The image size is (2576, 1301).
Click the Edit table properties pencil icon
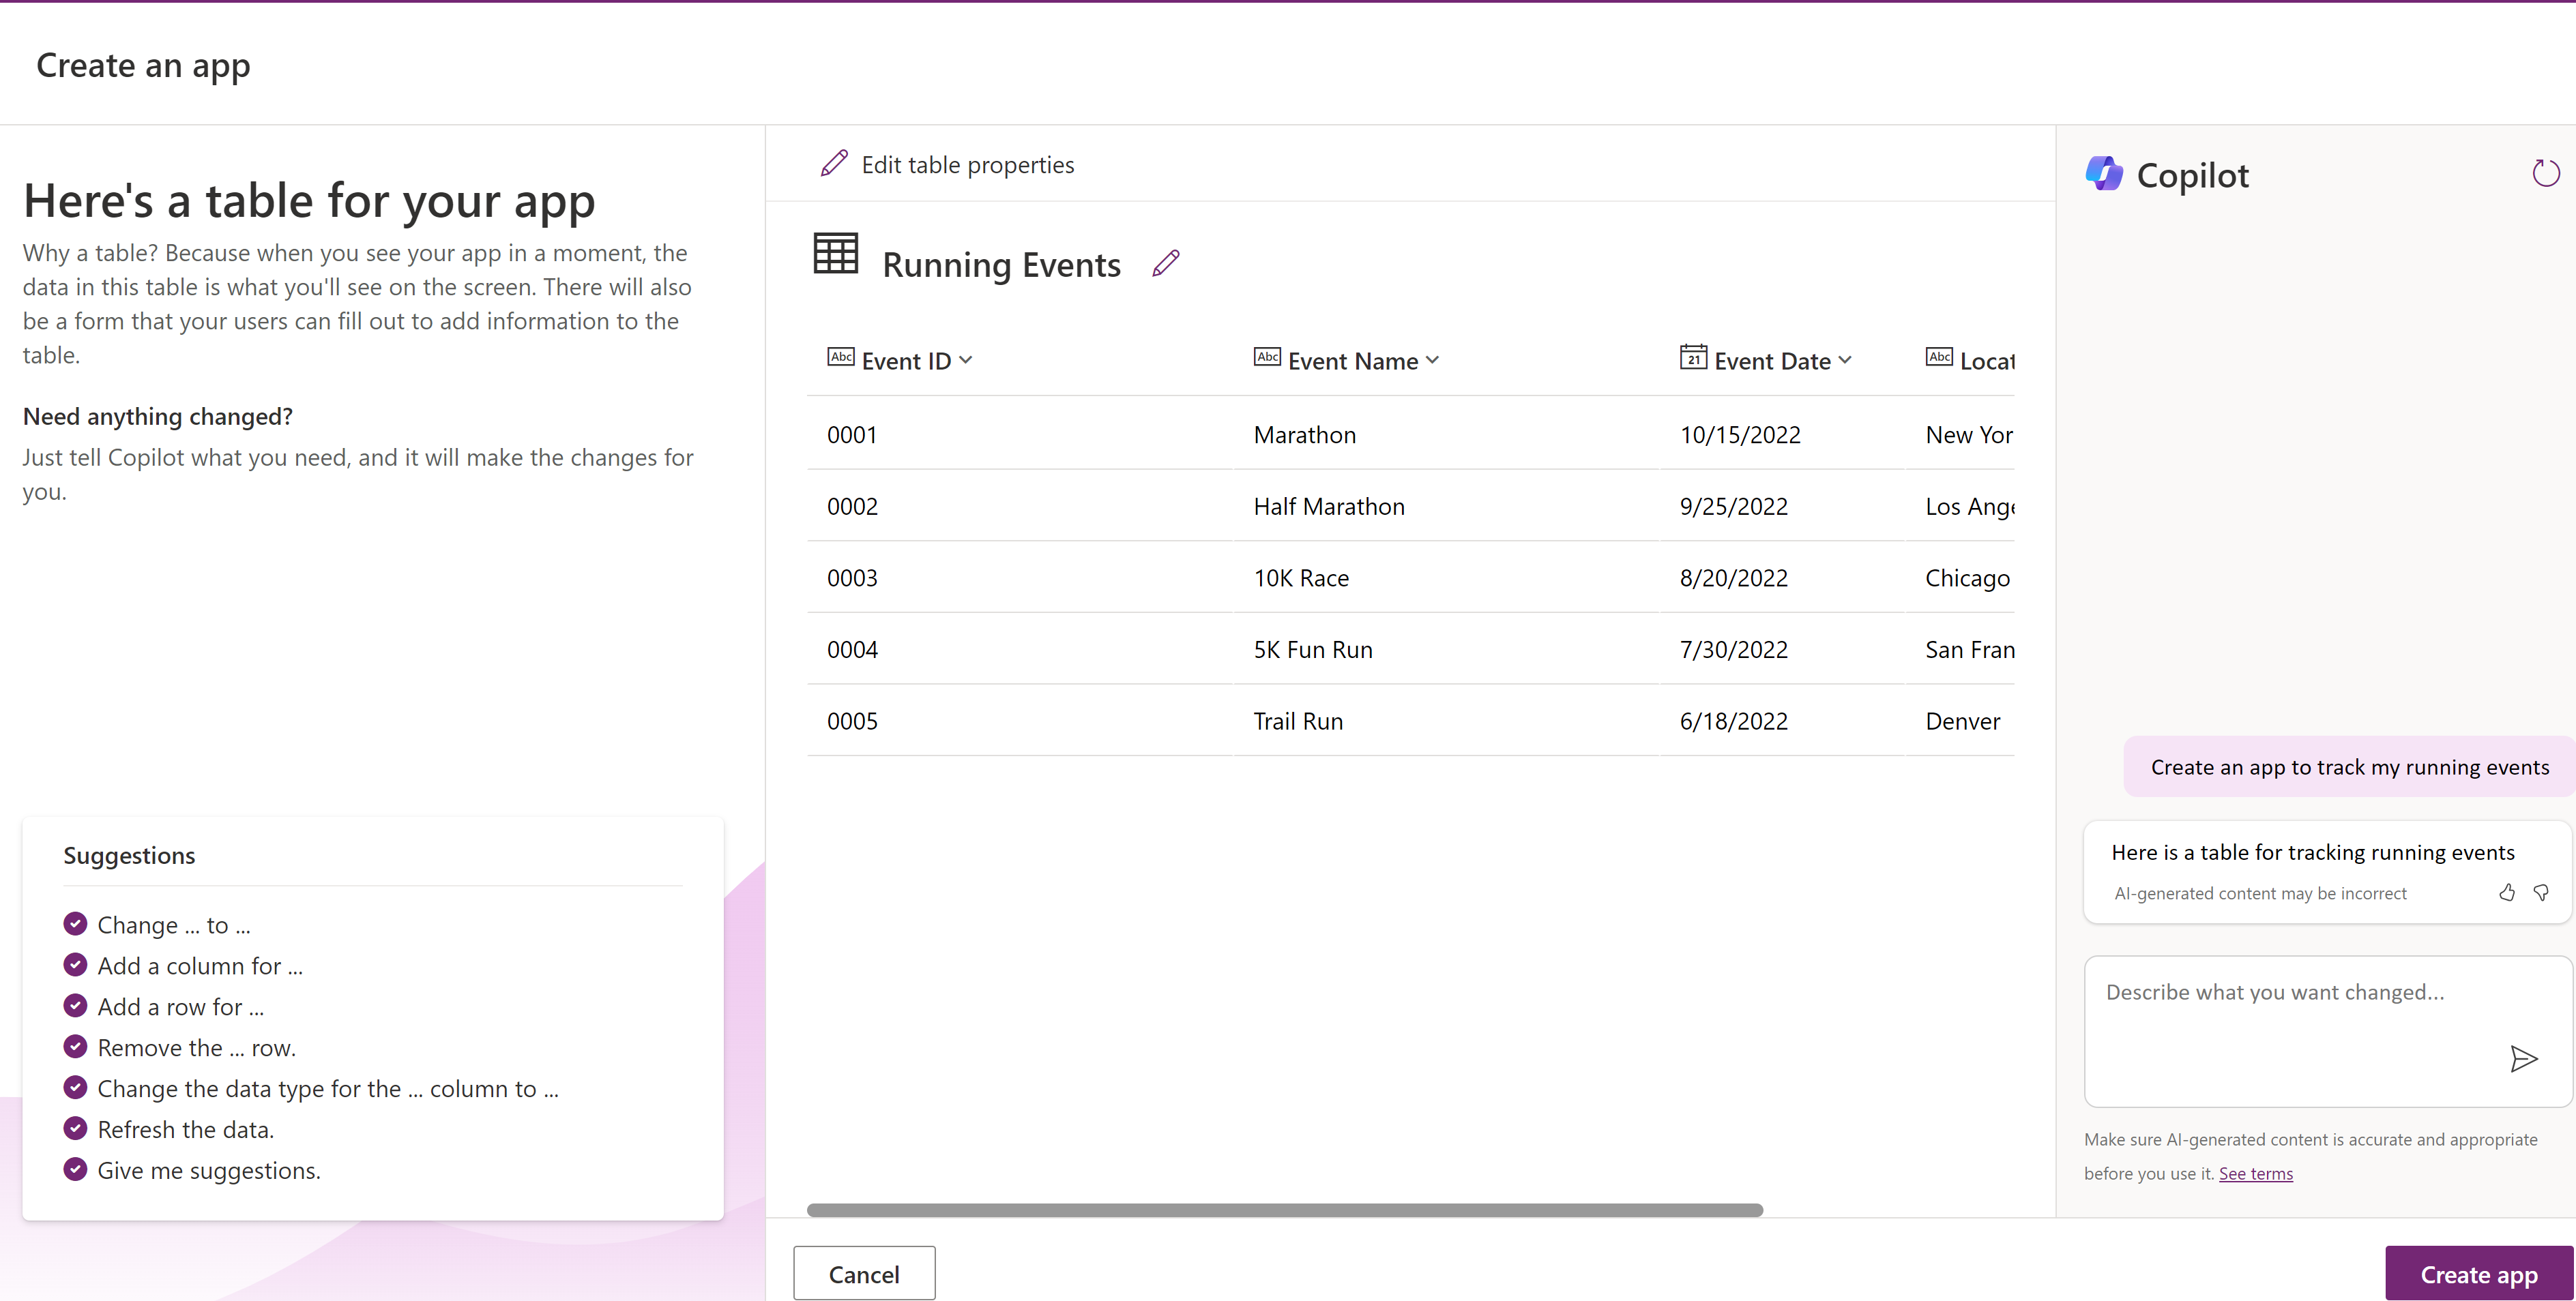(x=834, y=164)
